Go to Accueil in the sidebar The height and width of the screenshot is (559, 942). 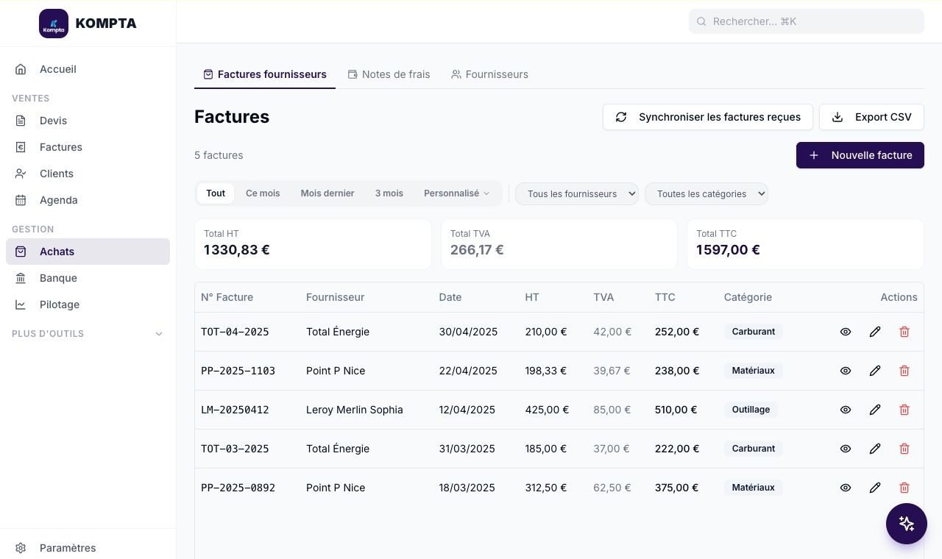(88, 69)
